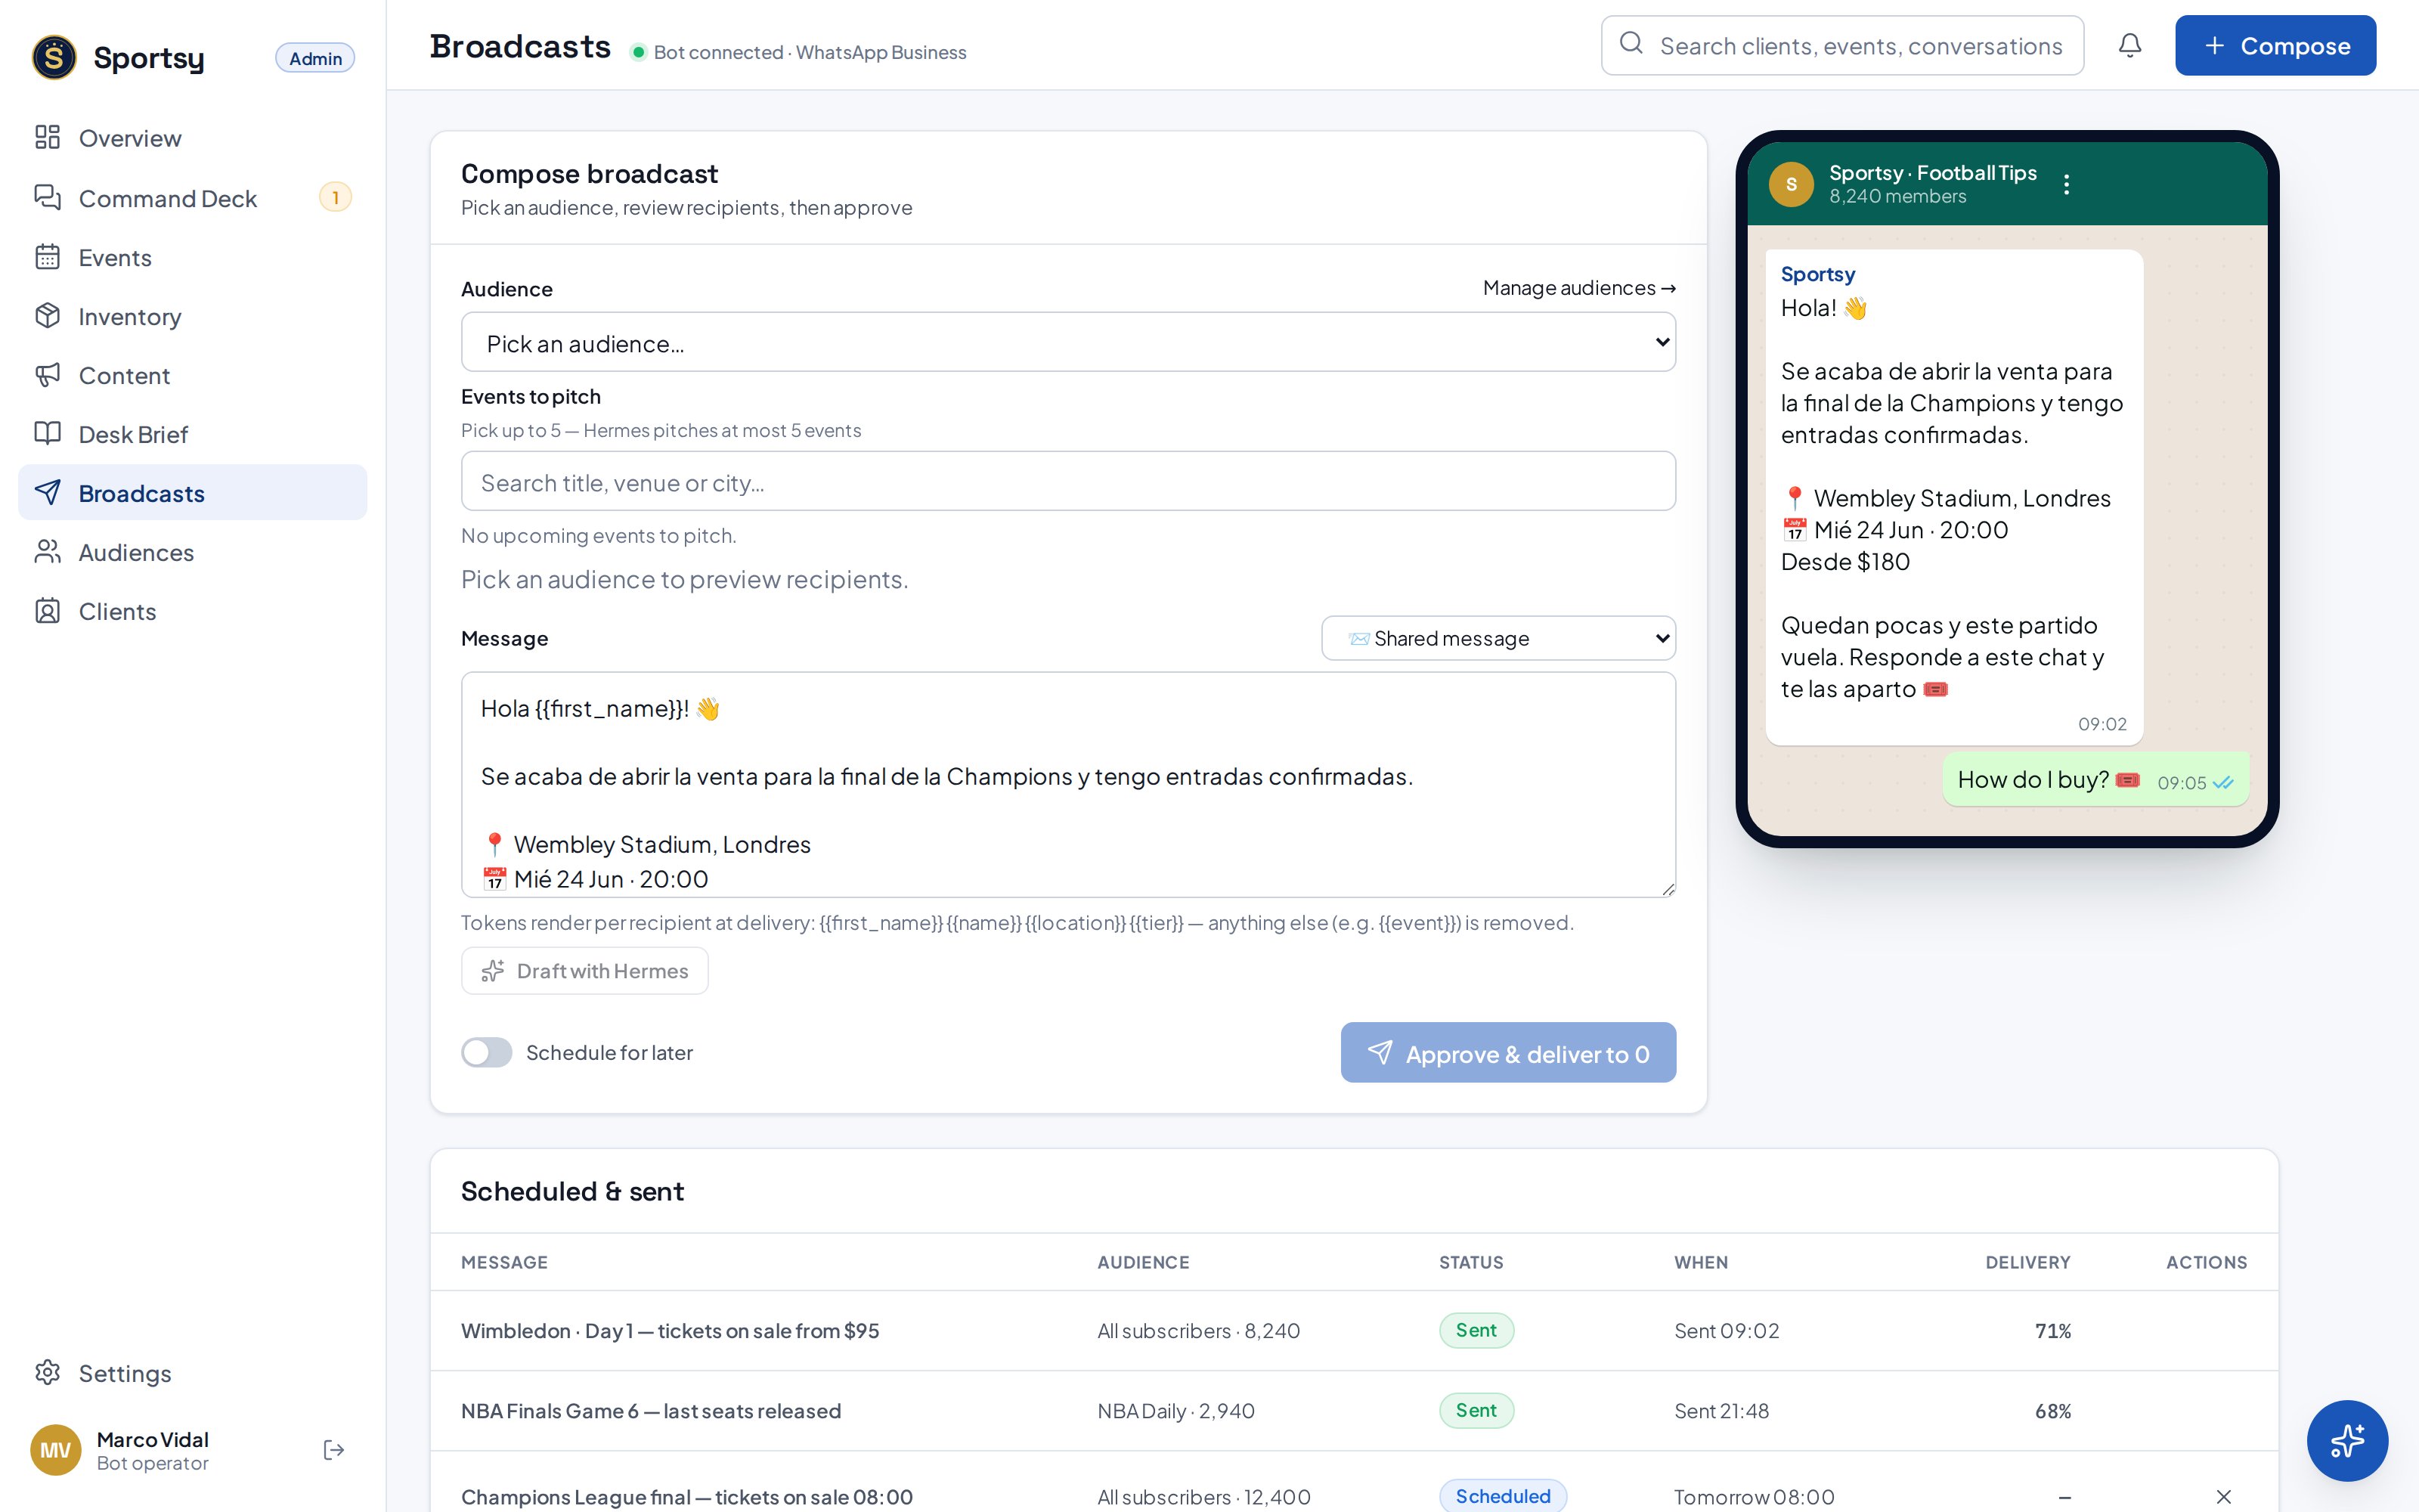Click the Content megaphone icon
This screenshot has height=1512, width=2419.
click(47, 374)
